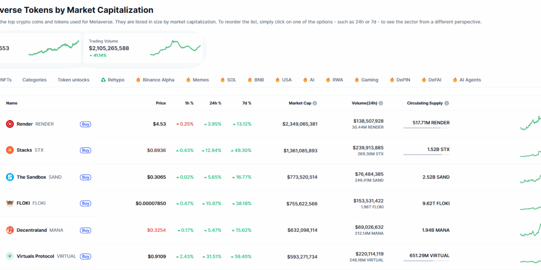Click the Decentraland coin logo icon
Image resolution: width=541 pixels, height=270 pixels.
[10, 230]
